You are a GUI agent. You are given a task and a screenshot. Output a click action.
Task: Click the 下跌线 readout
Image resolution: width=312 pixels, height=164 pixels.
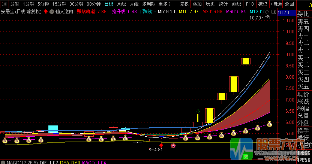click(147, 12)
